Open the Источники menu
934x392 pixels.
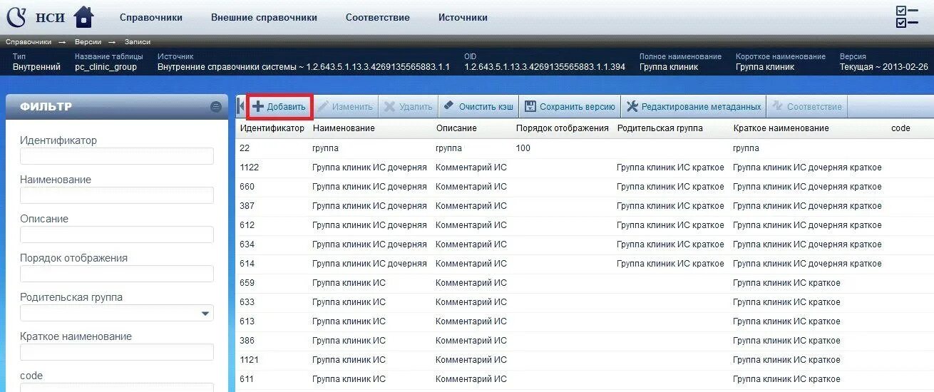coord(463,17)
